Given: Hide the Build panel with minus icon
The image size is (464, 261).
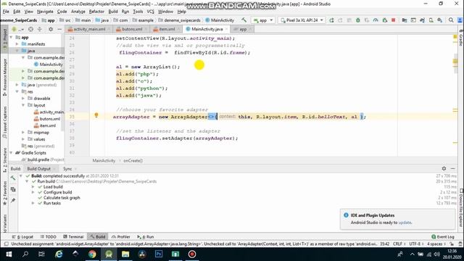Looking at the screenshot, I should coord(452,168).
